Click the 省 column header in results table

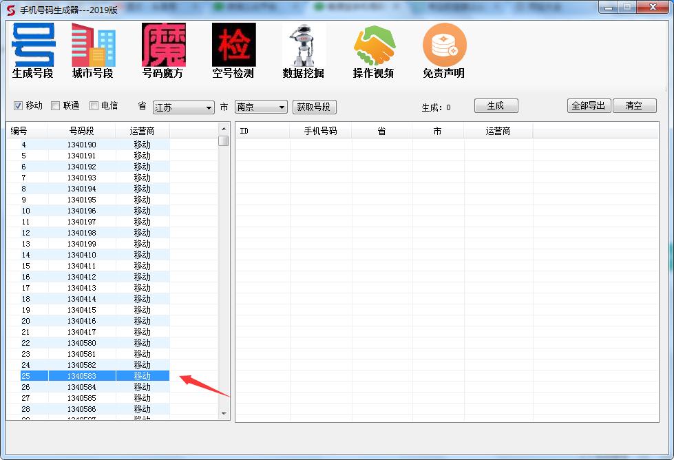(x=381, y=131)
